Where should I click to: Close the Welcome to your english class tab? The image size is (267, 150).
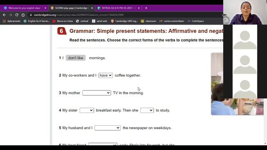coord(45,8)
